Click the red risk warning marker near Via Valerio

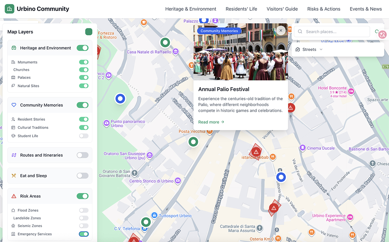[x=274, y=208]
